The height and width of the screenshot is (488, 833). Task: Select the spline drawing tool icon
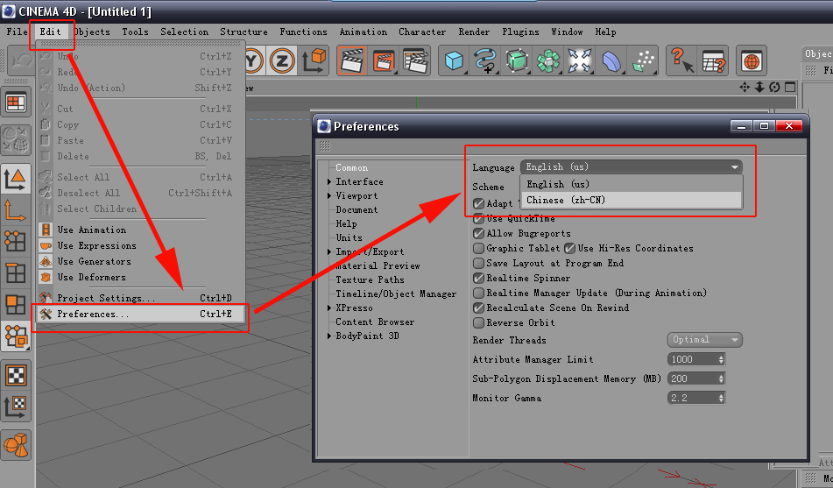pos(485,60)
